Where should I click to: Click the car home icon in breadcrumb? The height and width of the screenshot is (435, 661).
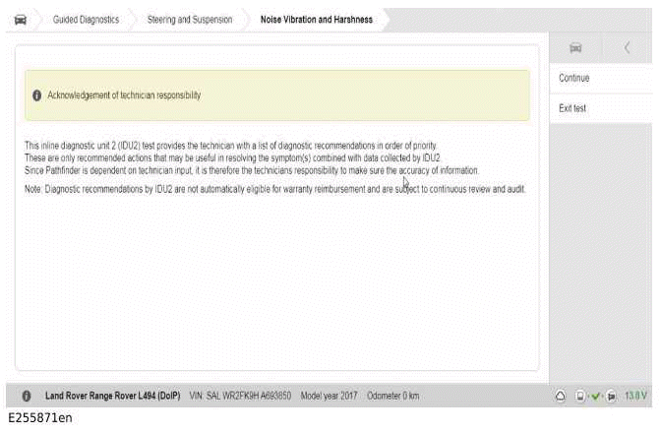pyautogui.click(x=20, y=20)
